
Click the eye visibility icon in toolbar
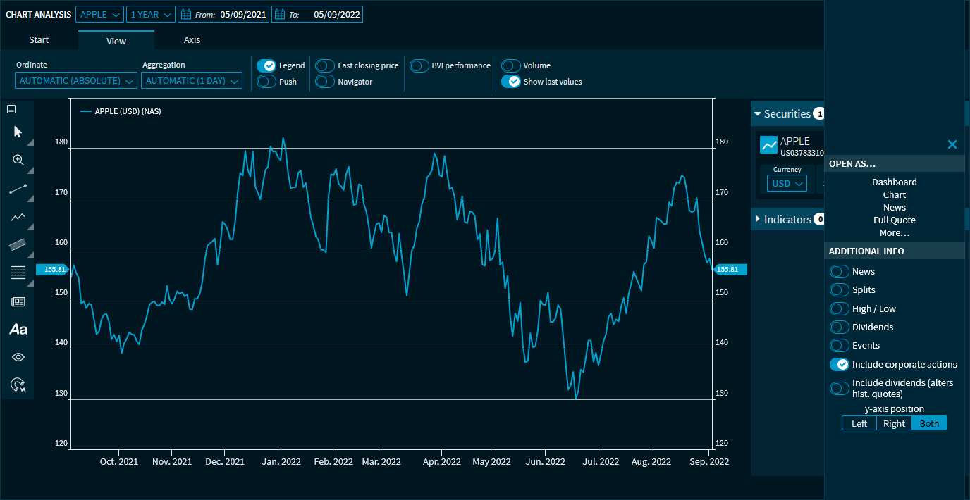(x=18, y=357)
